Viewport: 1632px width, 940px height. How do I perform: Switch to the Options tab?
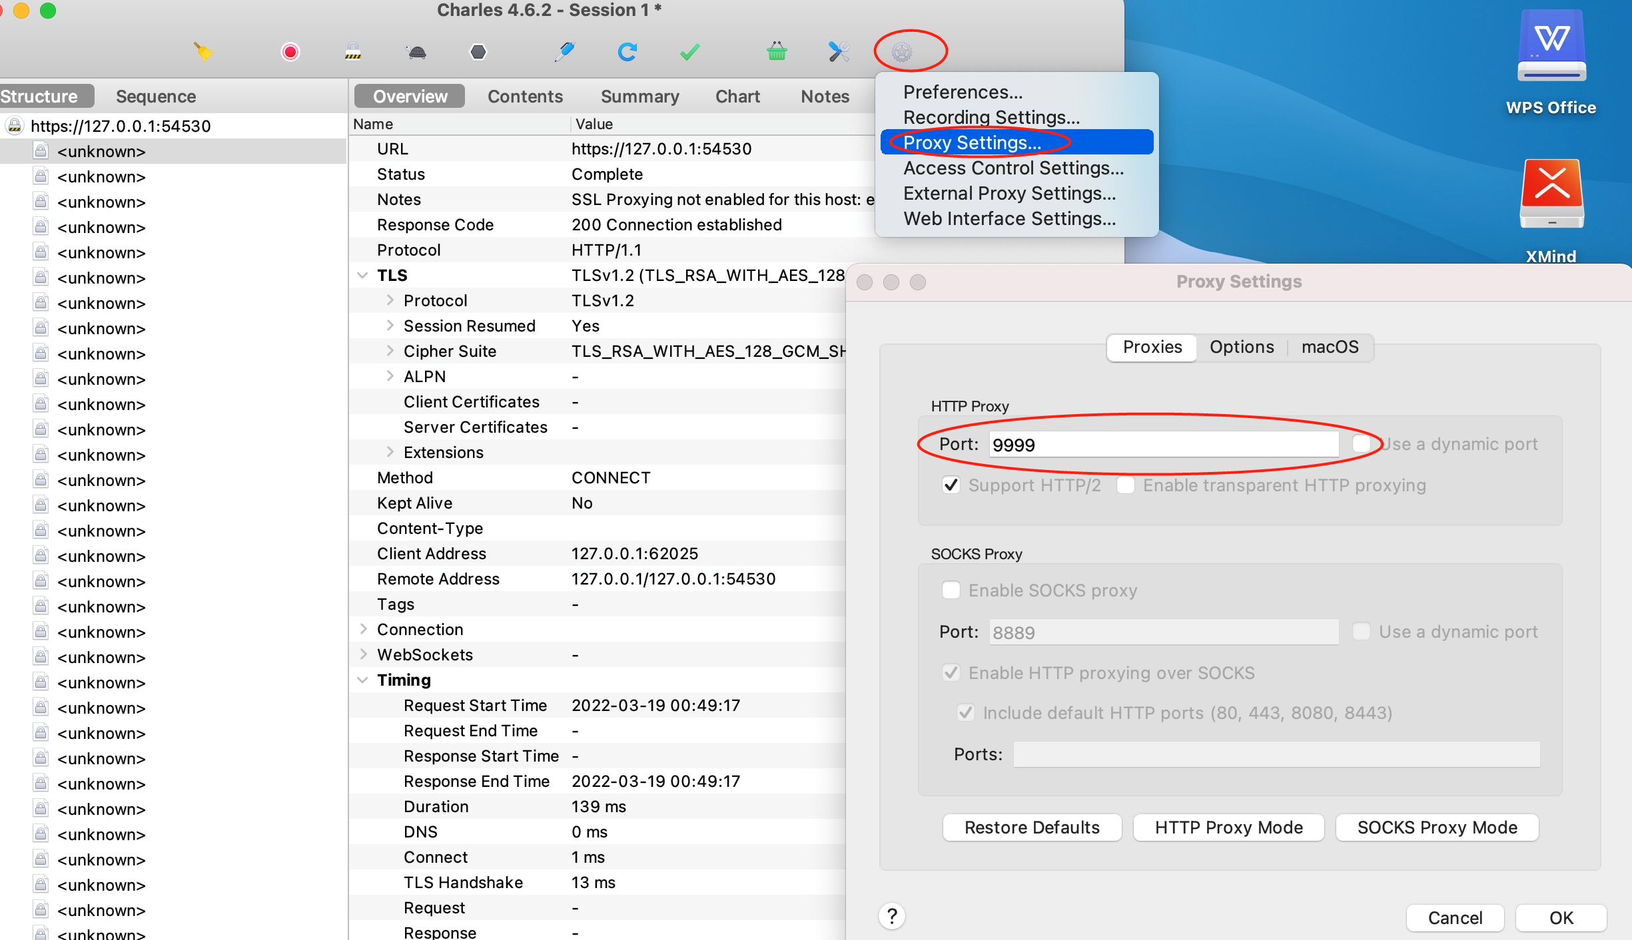pyautogui.click(x=1242, y=347)
